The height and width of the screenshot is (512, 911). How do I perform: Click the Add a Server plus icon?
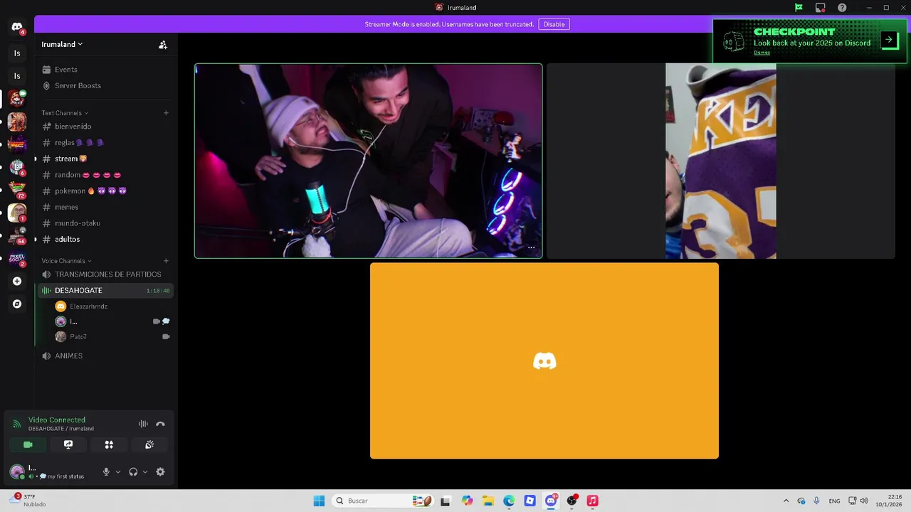(x=17, y=281)
